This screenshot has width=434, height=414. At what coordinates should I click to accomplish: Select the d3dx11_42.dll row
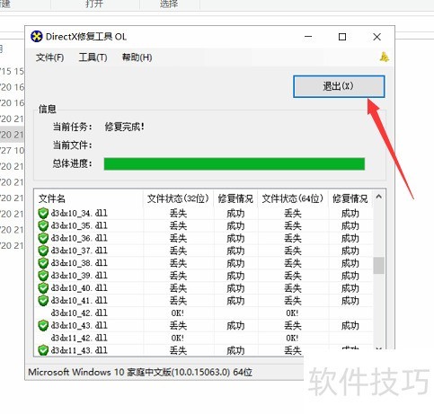click(x=204, y=338)
